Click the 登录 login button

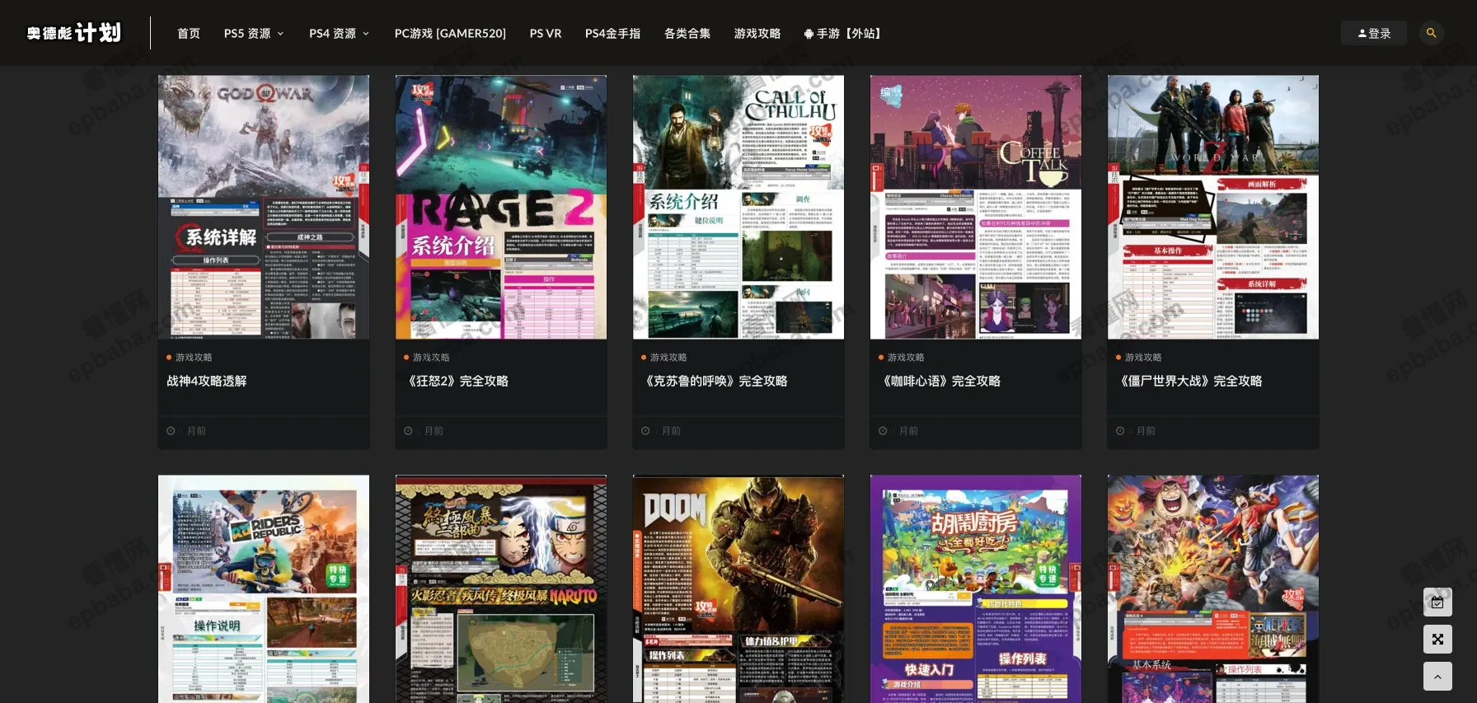tap(1374, 34)
